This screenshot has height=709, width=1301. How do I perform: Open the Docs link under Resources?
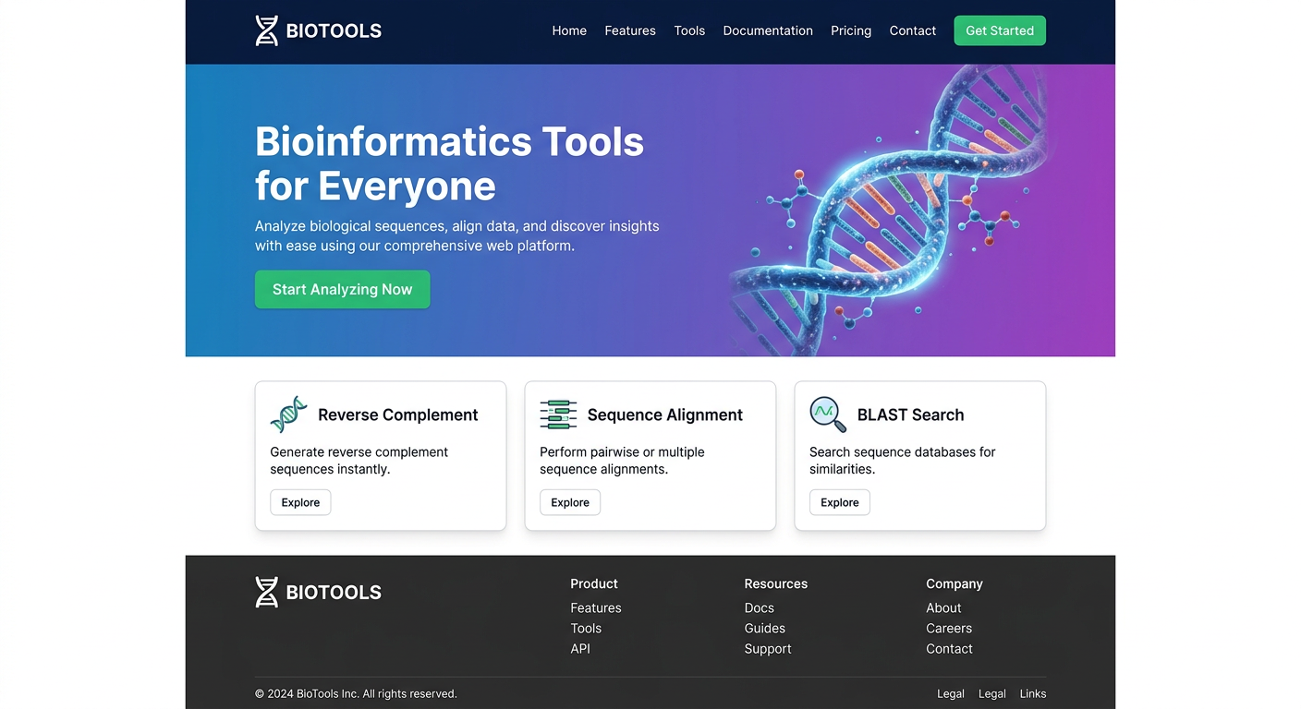[x=759, y=607]
